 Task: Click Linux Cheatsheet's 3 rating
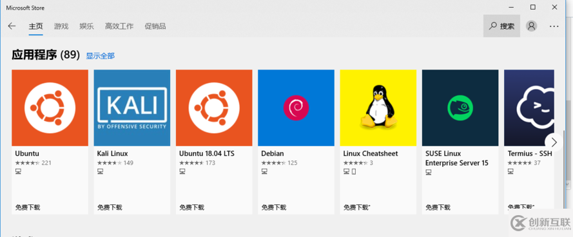pos(358,163)
